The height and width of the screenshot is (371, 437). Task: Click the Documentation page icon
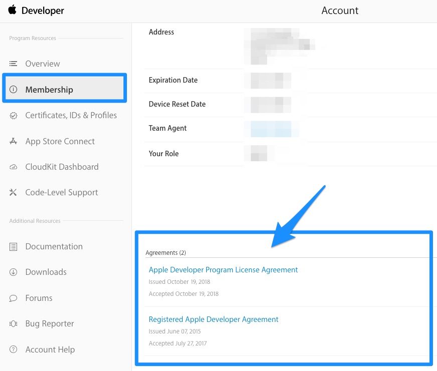pyautogui.click(x=13, y=247)
